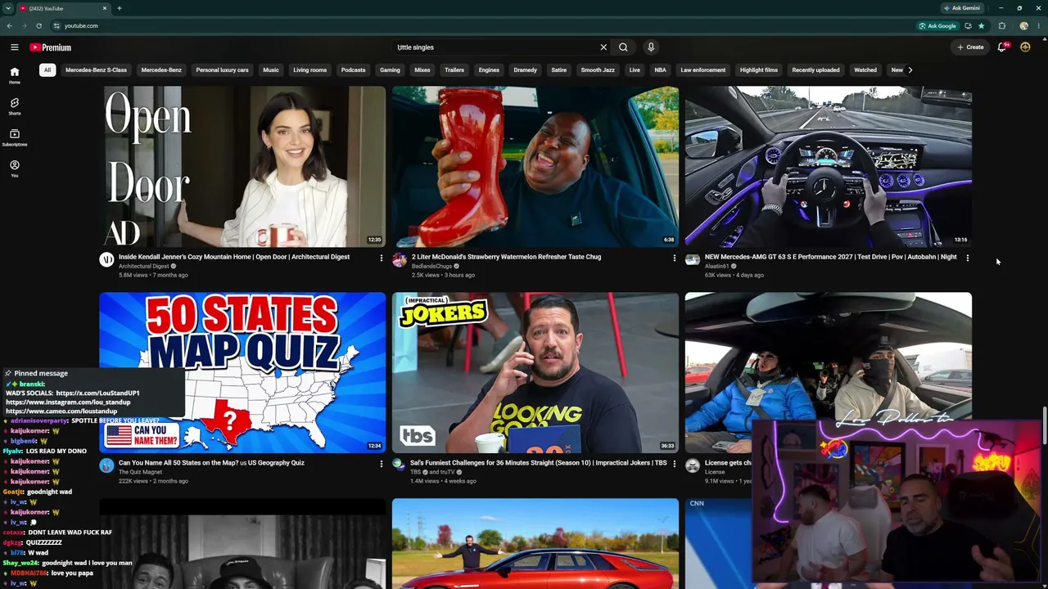This screenshot has height=589, width=1048.
Task: Open more options for McDonald's Refresher video
Action: [674, 258]
